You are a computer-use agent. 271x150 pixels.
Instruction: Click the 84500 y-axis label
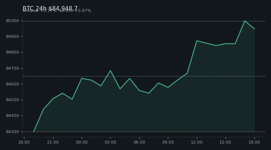coord(12,100)
